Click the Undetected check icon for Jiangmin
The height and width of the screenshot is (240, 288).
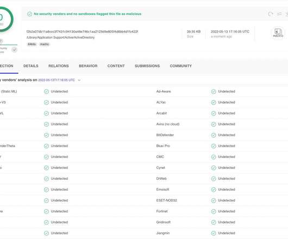(x=214, y=233)
